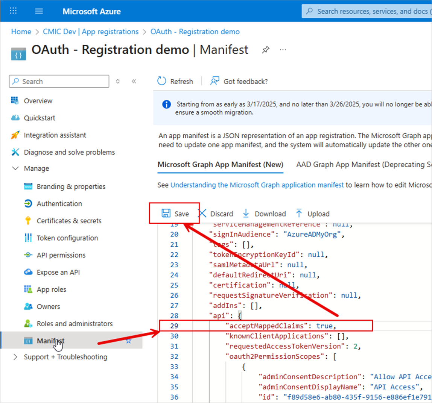This screenshot has height=403, width=432.
Task: Expand Support + Troubleshooting section
Action: click(15, 357)
